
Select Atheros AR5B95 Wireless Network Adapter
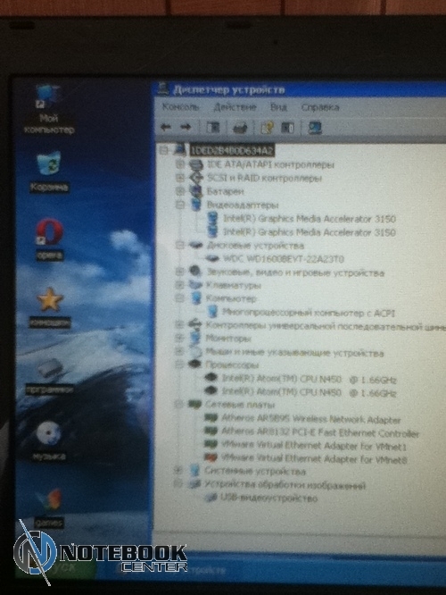pos(310,419)
